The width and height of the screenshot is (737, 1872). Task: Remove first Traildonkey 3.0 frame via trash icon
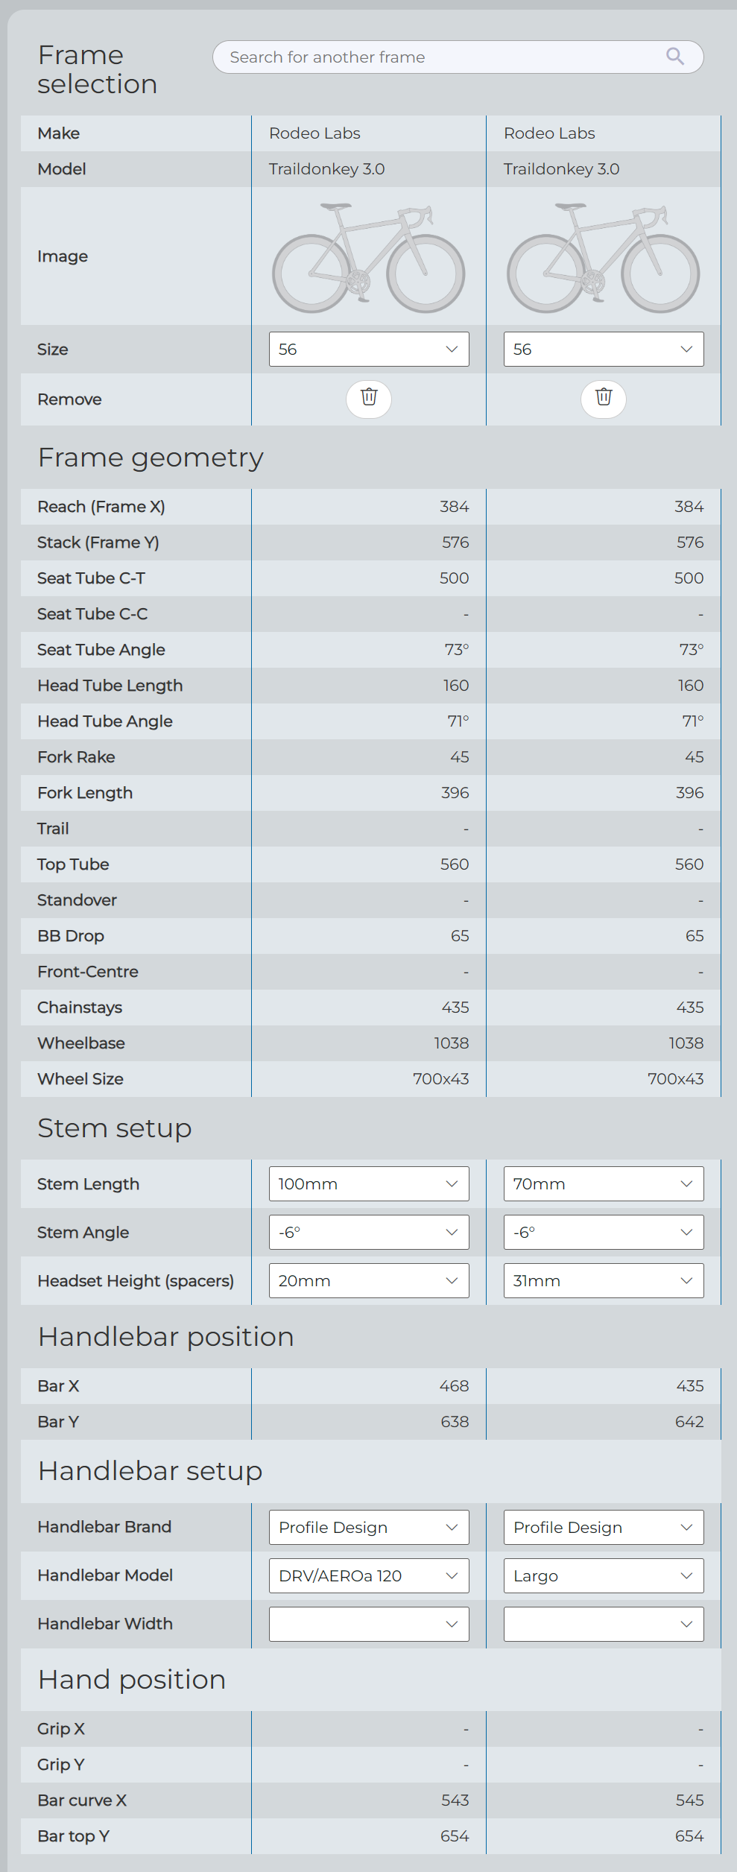tap(369, 399)
